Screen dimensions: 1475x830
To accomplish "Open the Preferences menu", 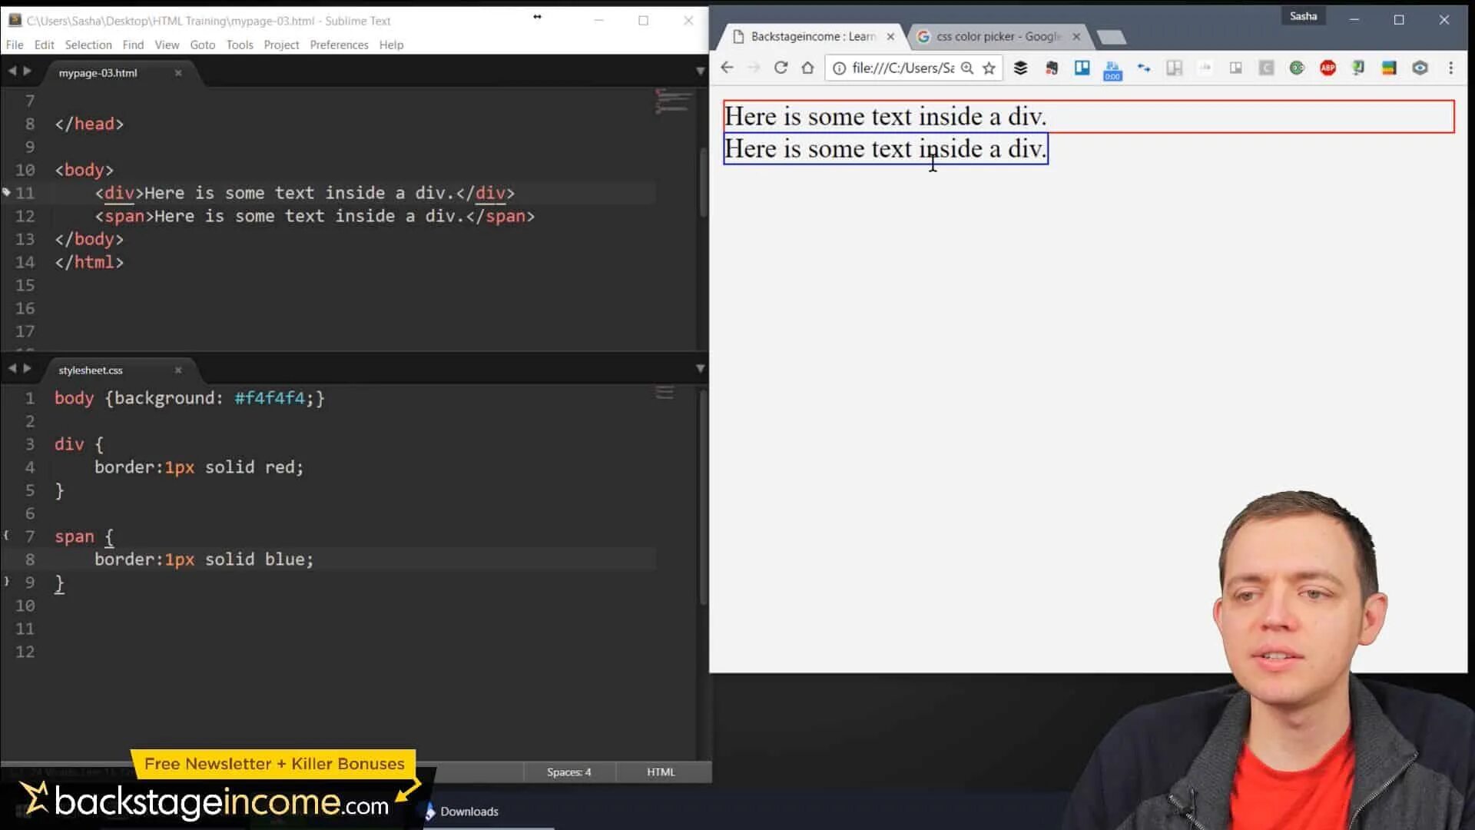I will (x=339, y=45).
